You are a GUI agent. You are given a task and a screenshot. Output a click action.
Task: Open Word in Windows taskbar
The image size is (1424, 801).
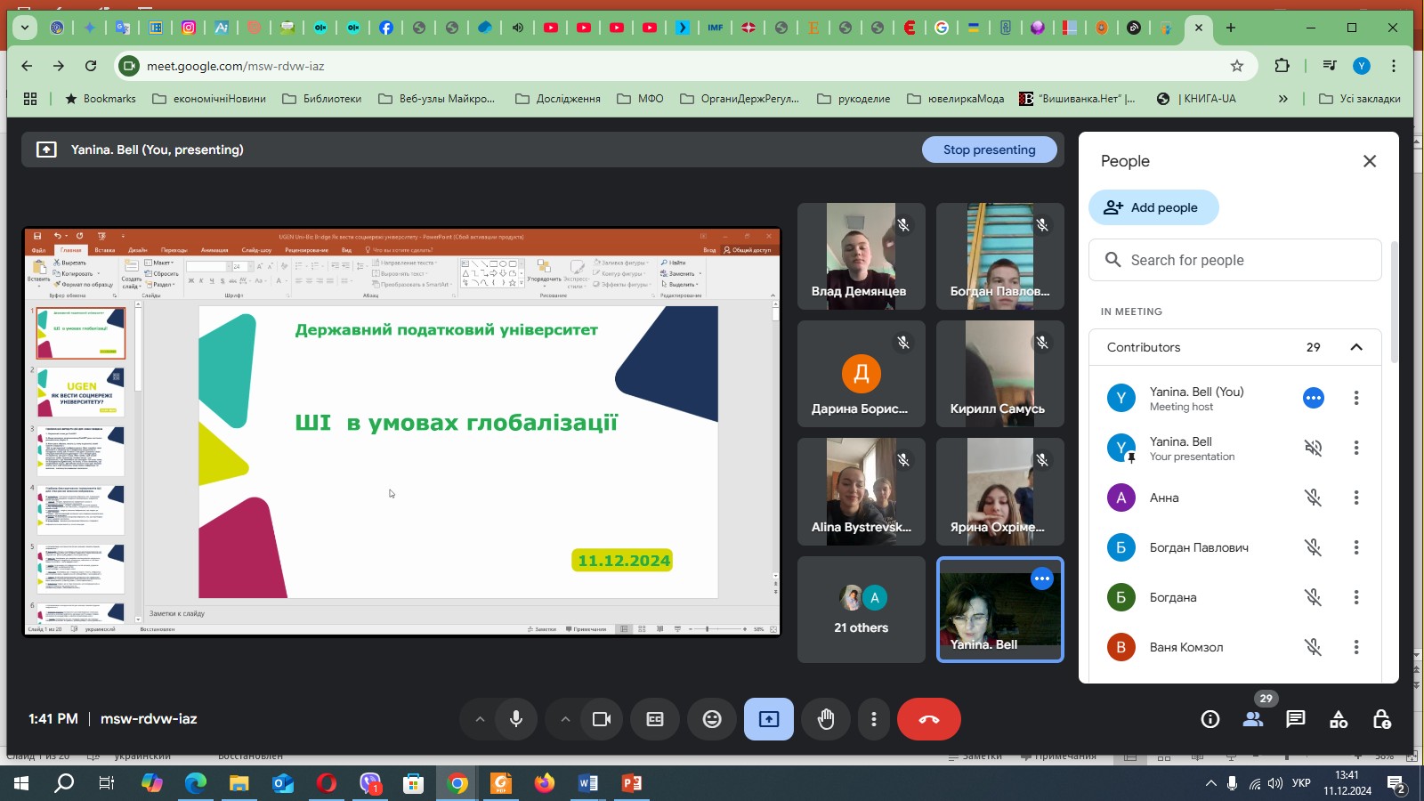coord(588,783)
